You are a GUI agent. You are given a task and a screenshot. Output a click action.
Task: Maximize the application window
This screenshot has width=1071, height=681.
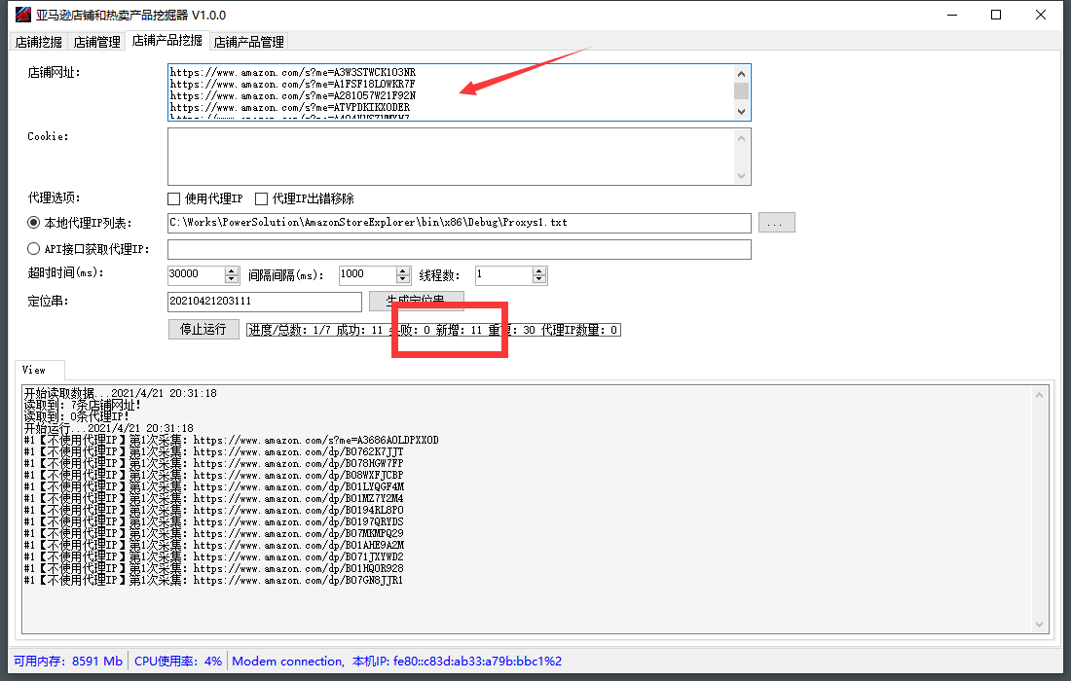[x=996, y=15]
